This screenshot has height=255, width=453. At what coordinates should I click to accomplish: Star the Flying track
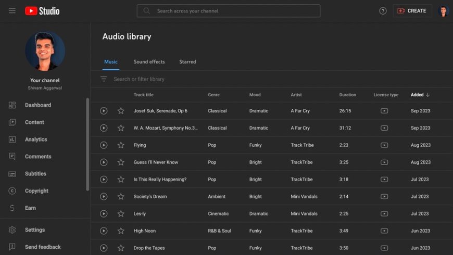point(121,145)
